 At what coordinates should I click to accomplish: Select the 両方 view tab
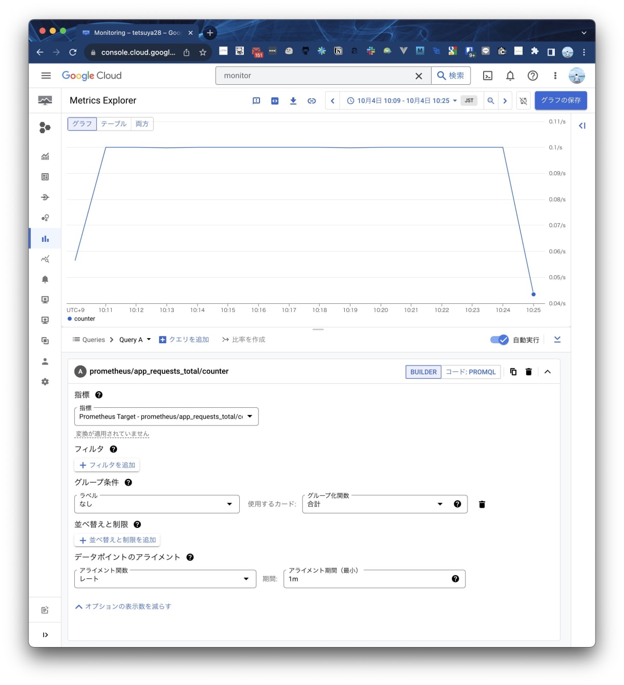(x=142, y=124)
